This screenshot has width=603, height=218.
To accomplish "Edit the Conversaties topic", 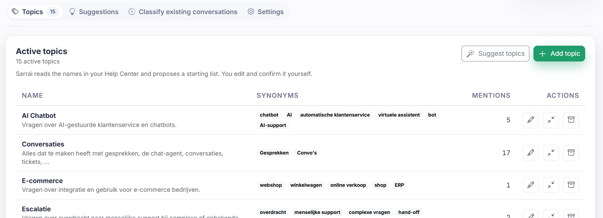I will pyautogui.click(x=531, y=153).
